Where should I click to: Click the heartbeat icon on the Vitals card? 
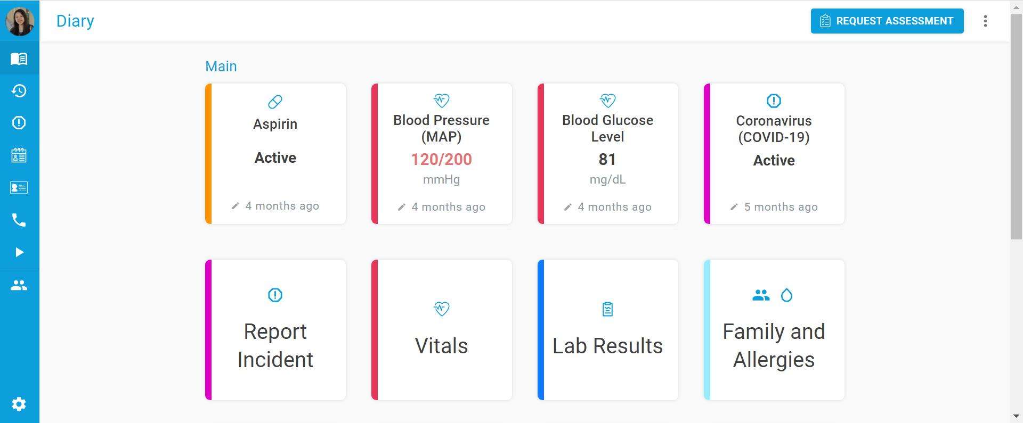coord(441,309)
